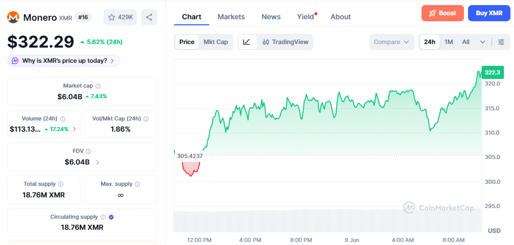514x245 pixels.
Task: Open 'Why is XMR's price up today?'
Action: point(64,61)
